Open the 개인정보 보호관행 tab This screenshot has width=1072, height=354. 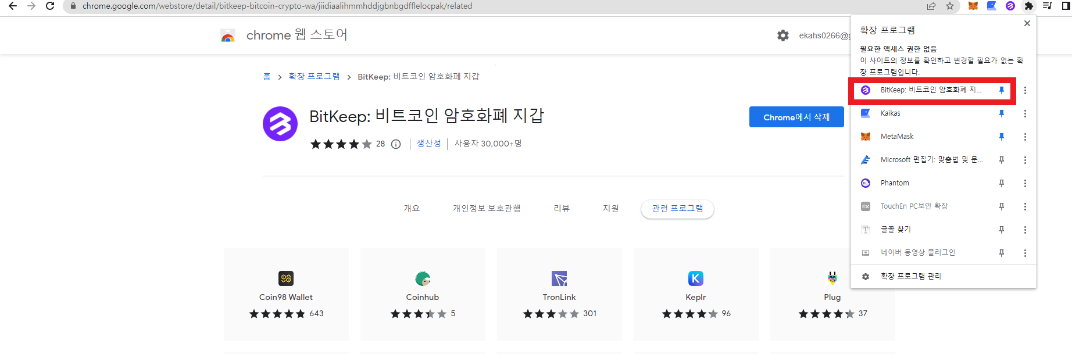(x=487, y=209)
